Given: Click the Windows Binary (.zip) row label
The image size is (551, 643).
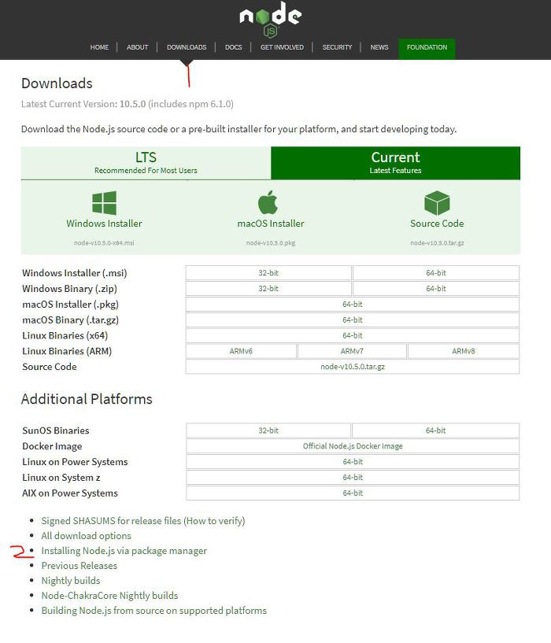Looking at the screenshot, I should pos(70,289).
